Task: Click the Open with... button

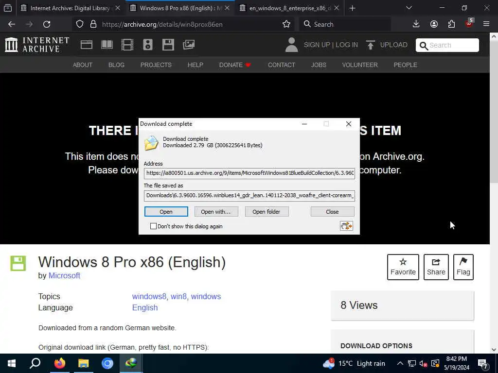Action: [216, 212]
